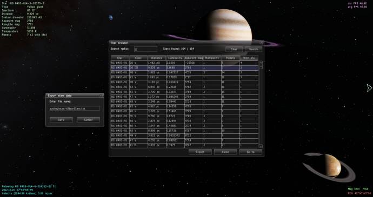The width and height of the screenshot is (373, 197).
Task: Sort stars by Apparent mag column
Action: [x=194, y=58]
